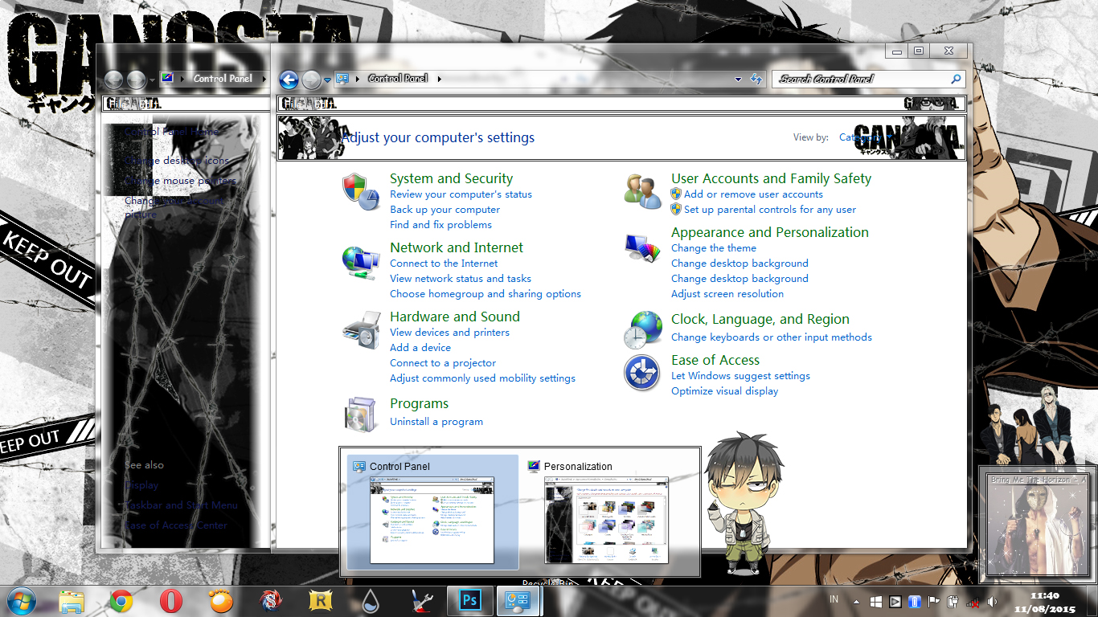Click the Uninstall a program link
The image size is (1098, 617).
click(x=436, y=421)
